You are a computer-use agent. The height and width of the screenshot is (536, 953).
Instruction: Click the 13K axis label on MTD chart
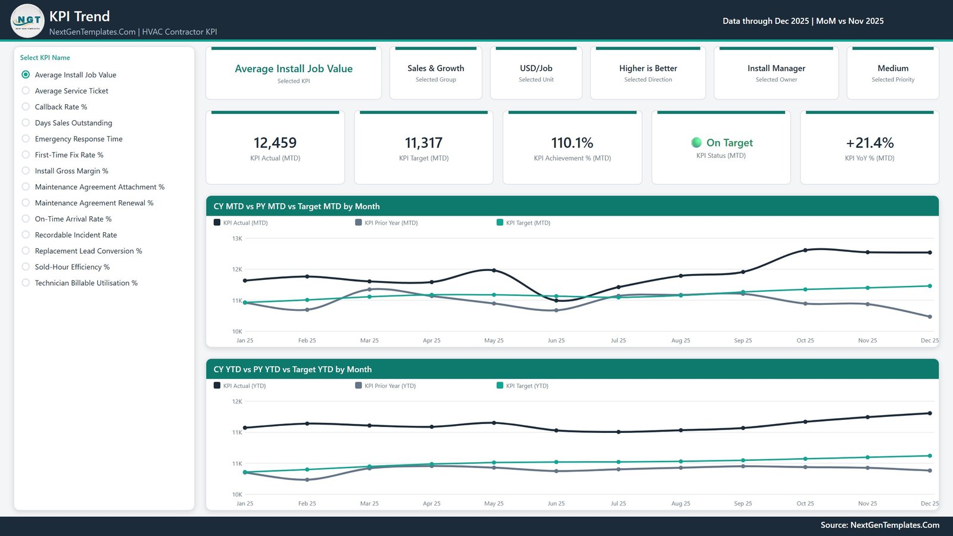point(237,238)
